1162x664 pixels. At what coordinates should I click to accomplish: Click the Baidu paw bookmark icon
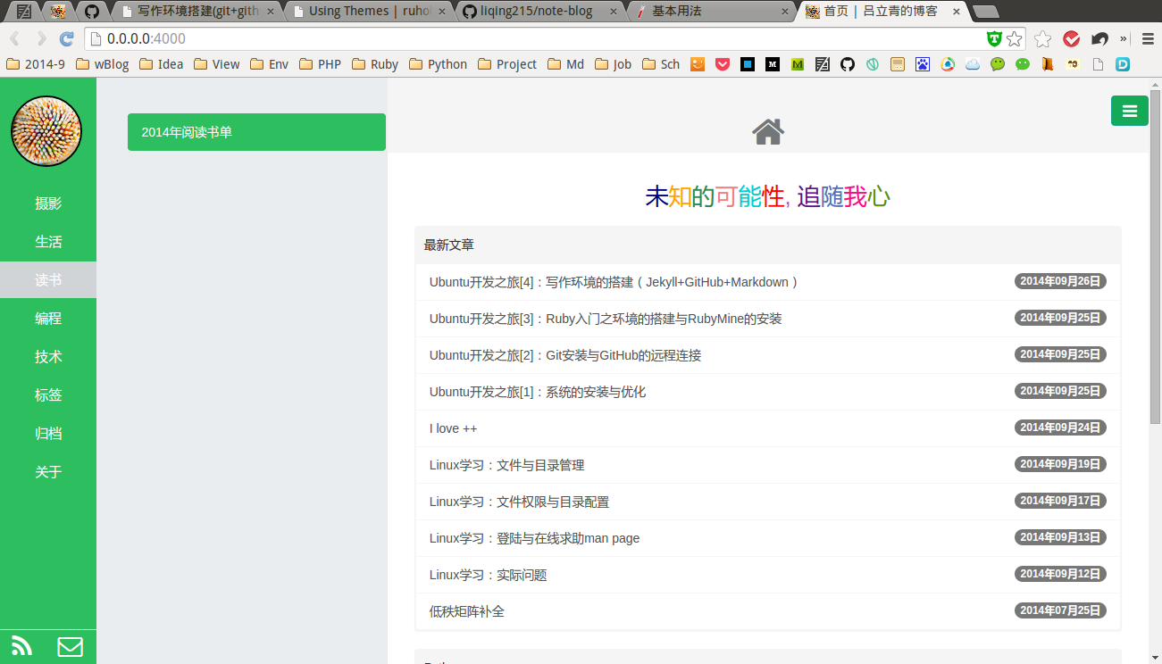[923, 64]
